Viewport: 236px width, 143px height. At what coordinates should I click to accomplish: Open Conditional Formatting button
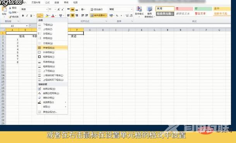coord(139,12)
